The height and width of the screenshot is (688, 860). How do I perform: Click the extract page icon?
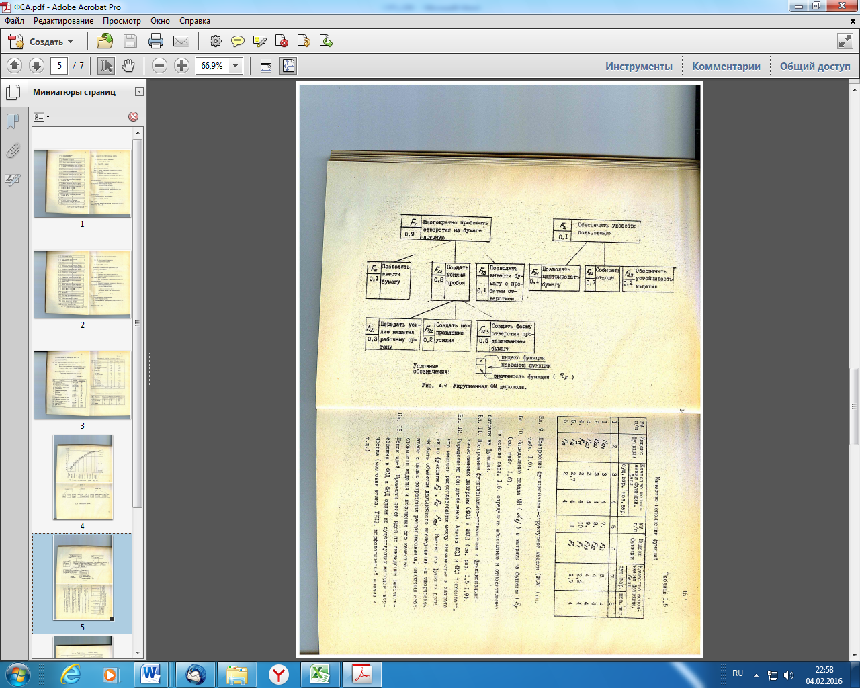327,42
